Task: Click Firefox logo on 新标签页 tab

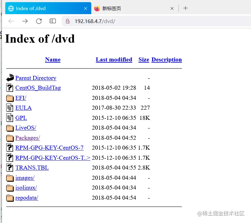Action: [97, 8]
